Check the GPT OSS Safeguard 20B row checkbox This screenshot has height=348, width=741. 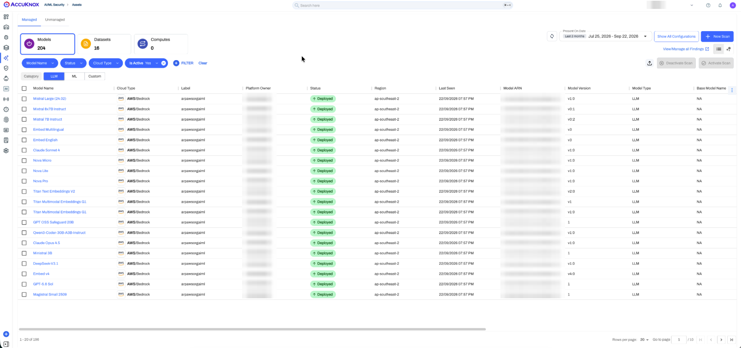coord(24,222)
